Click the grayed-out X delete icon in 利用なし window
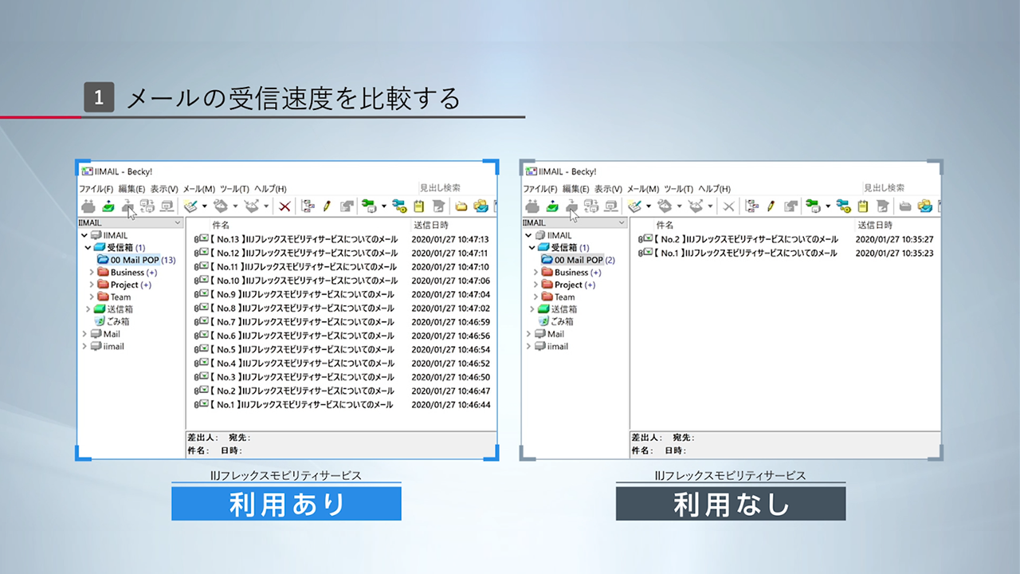Screen dimensions: 1020x574 pos(728,206)
